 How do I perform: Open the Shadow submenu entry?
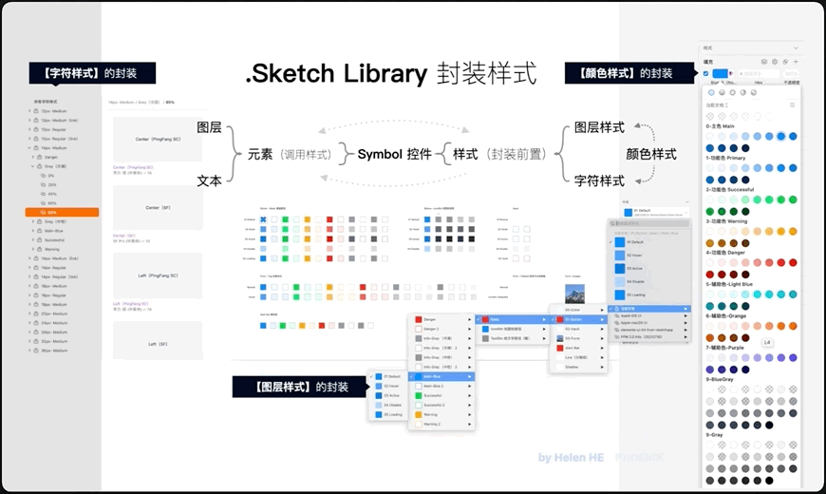578,367
